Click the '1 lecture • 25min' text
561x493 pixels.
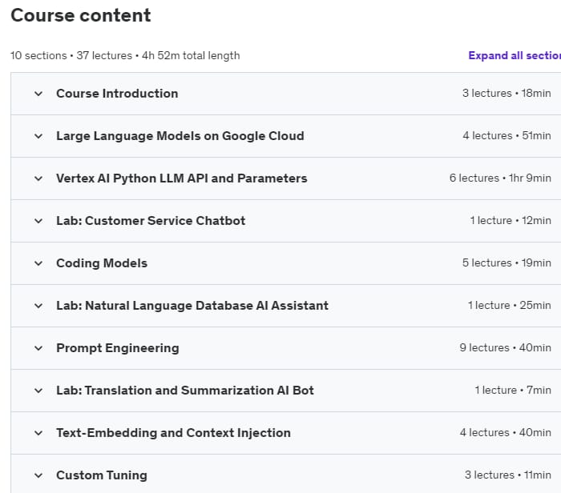510,306
